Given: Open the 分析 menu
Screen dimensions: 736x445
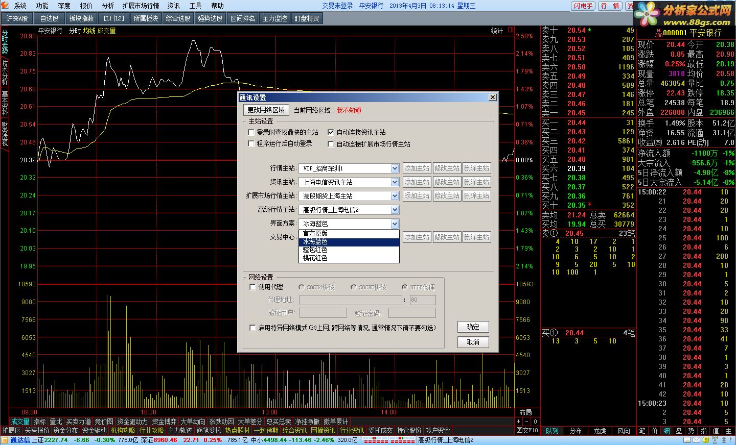Looking at the screenshot, I should (108, 6).
